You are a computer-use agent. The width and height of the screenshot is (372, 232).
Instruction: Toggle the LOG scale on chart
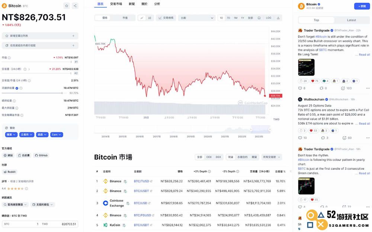point(269,18)
